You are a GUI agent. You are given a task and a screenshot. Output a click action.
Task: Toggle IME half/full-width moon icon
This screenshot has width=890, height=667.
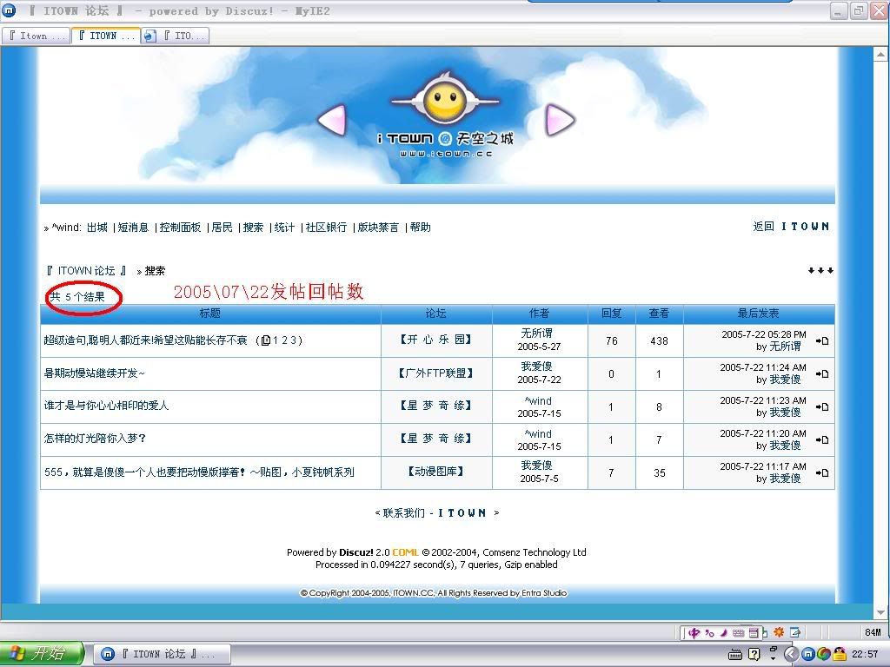pos(724,632)
